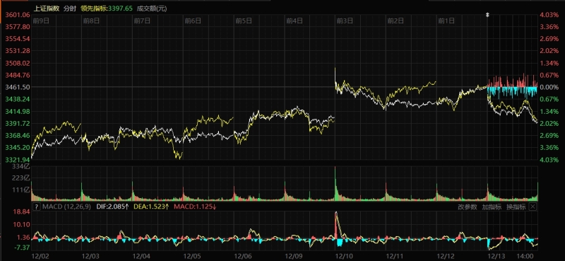Click the 12/10 date marker
This screenshot has height=261, width=565.
(344, 256)
